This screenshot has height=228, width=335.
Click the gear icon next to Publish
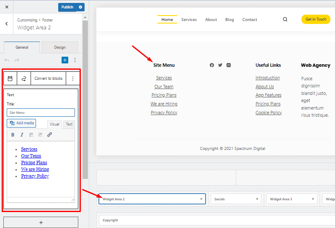coord(81,7)
